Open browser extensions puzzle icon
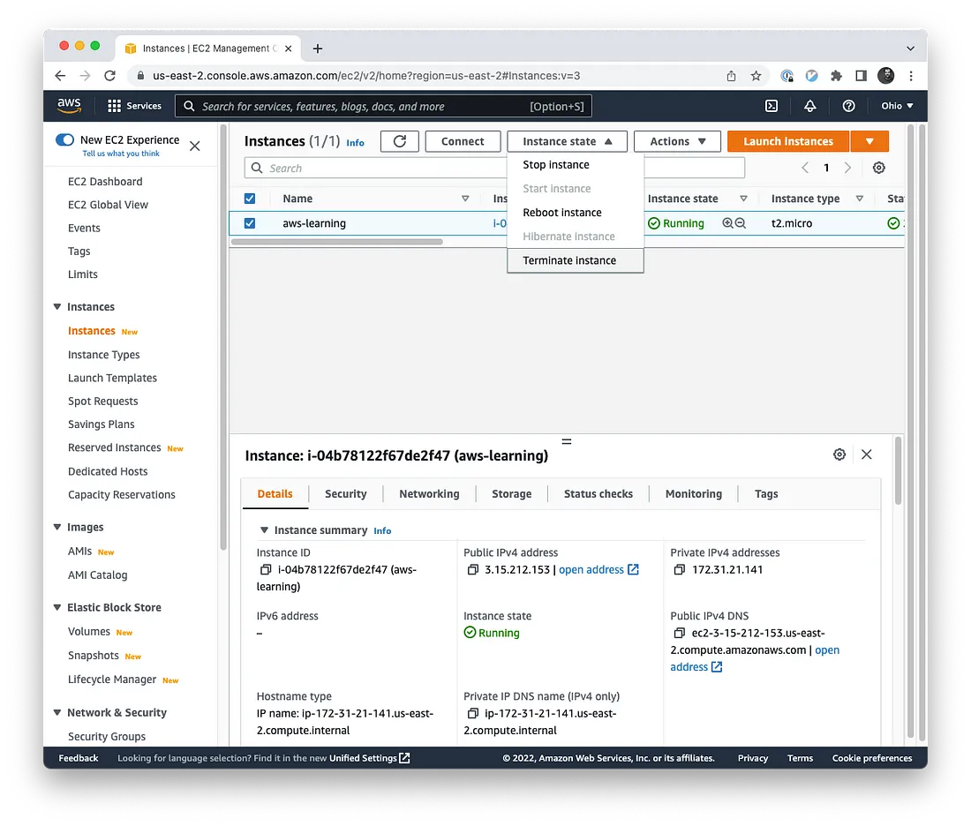 836,76
